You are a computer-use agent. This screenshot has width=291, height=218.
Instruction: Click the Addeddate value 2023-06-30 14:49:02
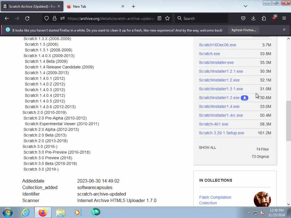click(x=98, y=181)
